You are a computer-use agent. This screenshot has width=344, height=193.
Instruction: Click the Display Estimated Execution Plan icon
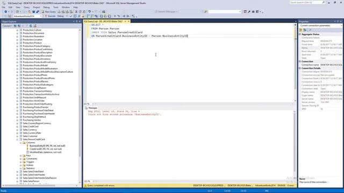point(75,16)
